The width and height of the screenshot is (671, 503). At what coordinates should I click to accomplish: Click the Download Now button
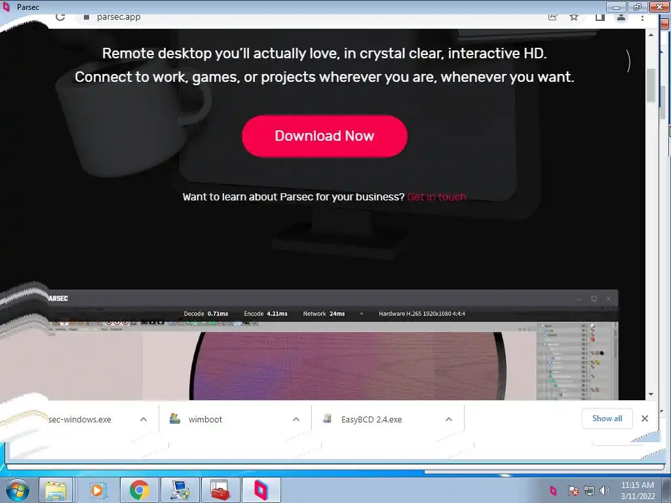point(324,136)
